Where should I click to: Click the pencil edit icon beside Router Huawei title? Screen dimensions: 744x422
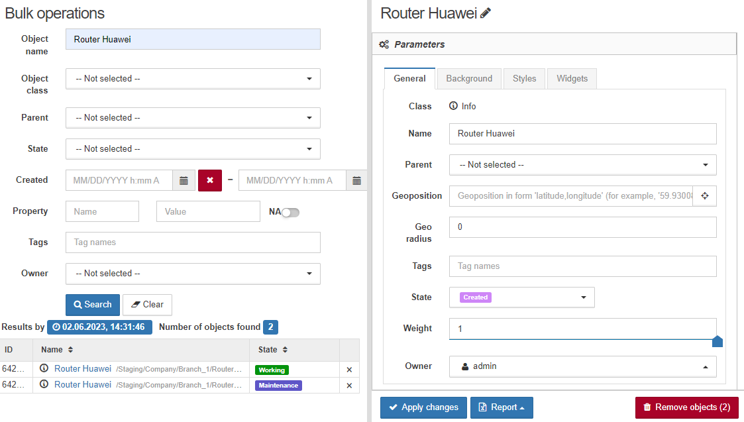point(486,13)
